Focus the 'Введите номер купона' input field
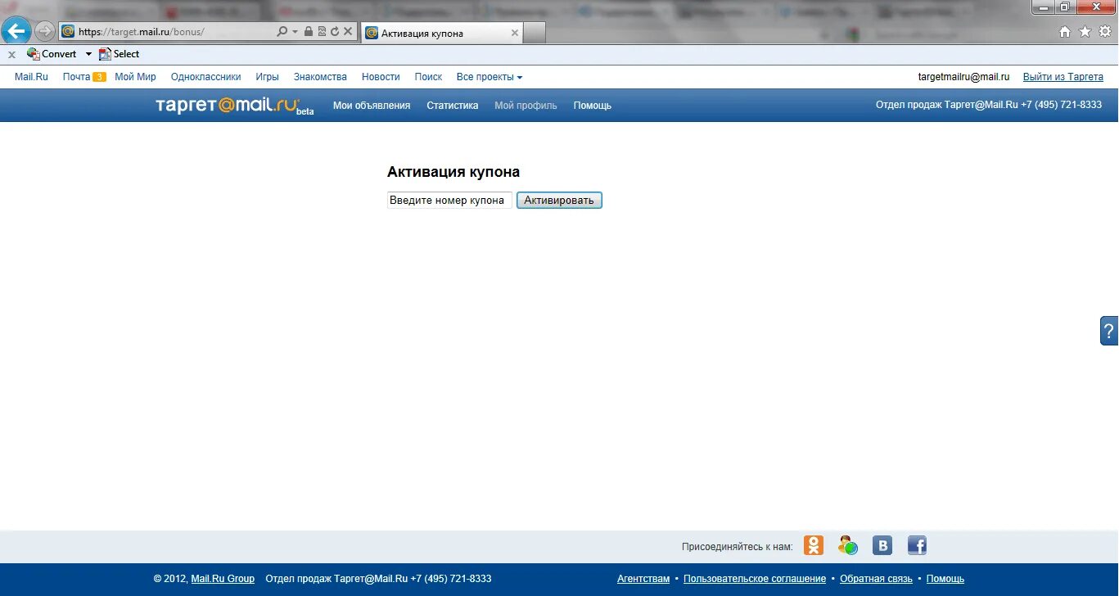 coord(449,200)
